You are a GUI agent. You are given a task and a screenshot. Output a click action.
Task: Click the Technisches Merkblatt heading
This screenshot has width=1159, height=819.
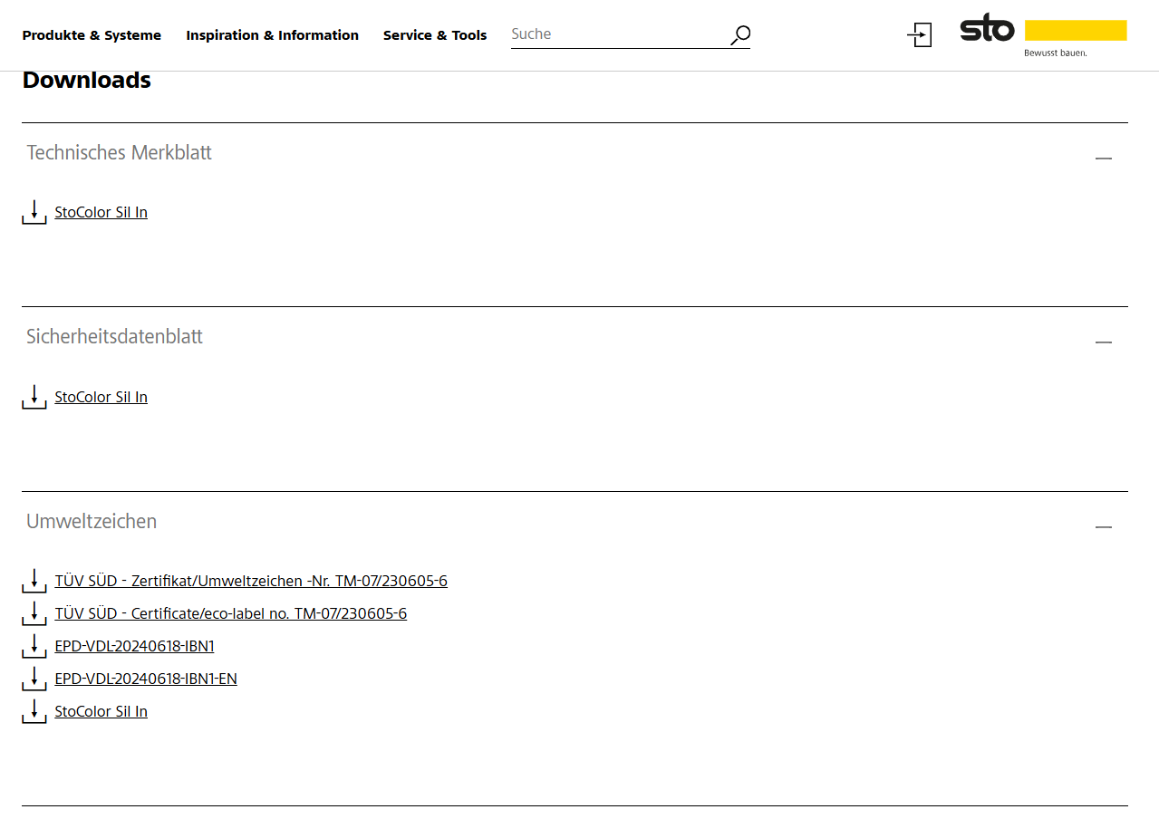tap(119, 152)
